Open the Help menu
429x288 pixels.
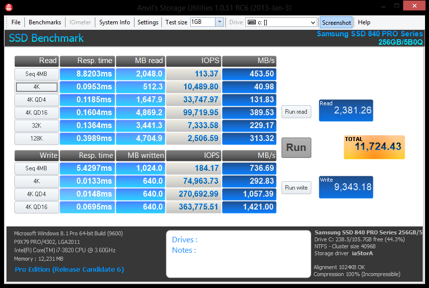click(x=364, y=22)
